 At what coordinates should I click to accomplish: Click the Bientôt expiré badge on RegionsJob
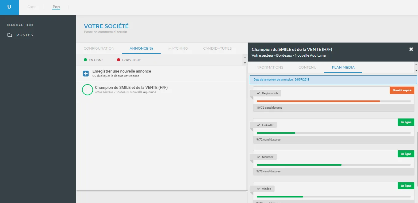click(x=402, y=90)
